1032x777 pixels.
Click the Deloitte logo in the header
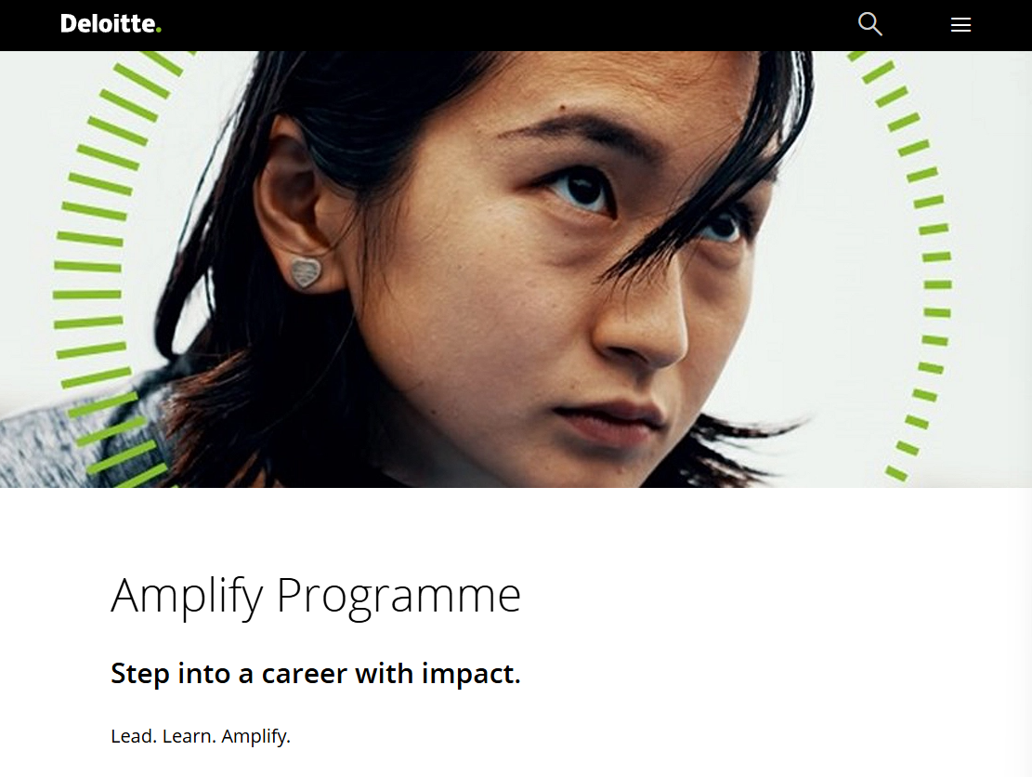click(x=110, y=24)
